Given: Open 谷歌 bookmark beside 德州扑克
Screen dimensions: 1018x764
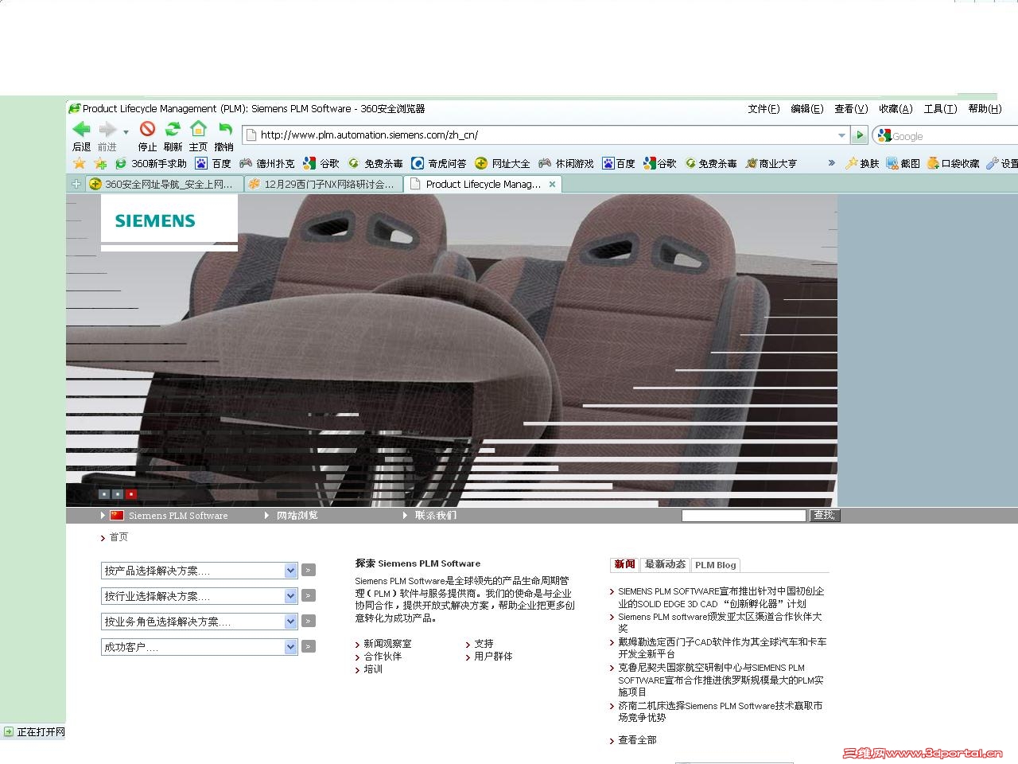Looking at the screenshot, I should 321,163.
